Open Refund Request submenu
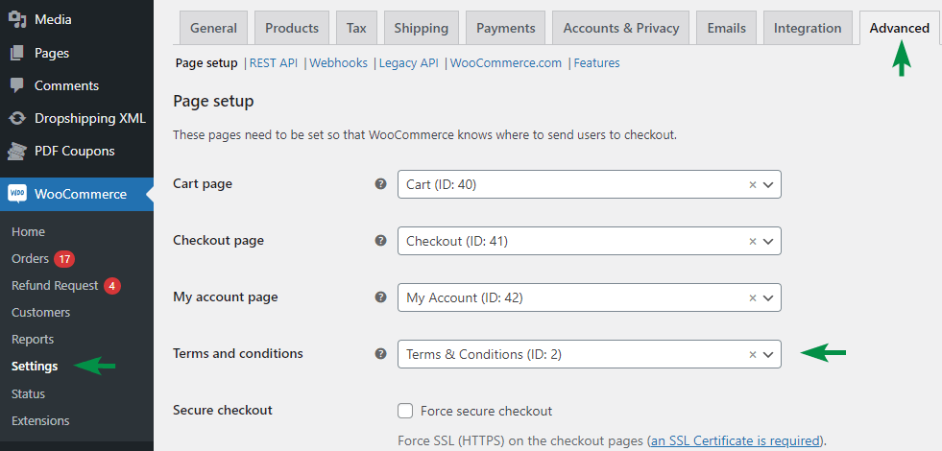The image size is (942, 451). click(x=55, y=286)
